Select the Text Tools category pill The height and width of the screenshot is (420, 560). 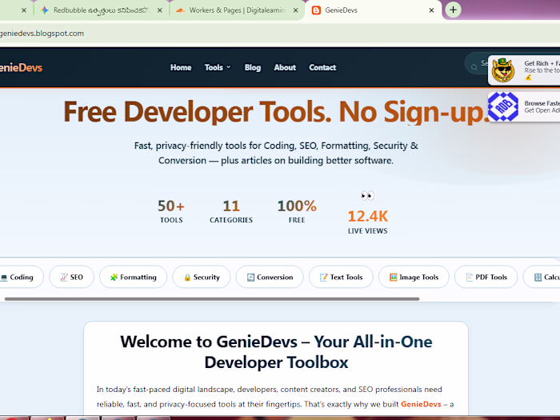pos(341,277)
